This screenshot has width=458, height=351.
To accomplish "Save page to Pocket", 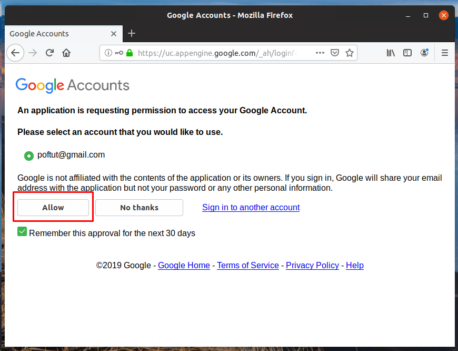I will pos(335,53).
